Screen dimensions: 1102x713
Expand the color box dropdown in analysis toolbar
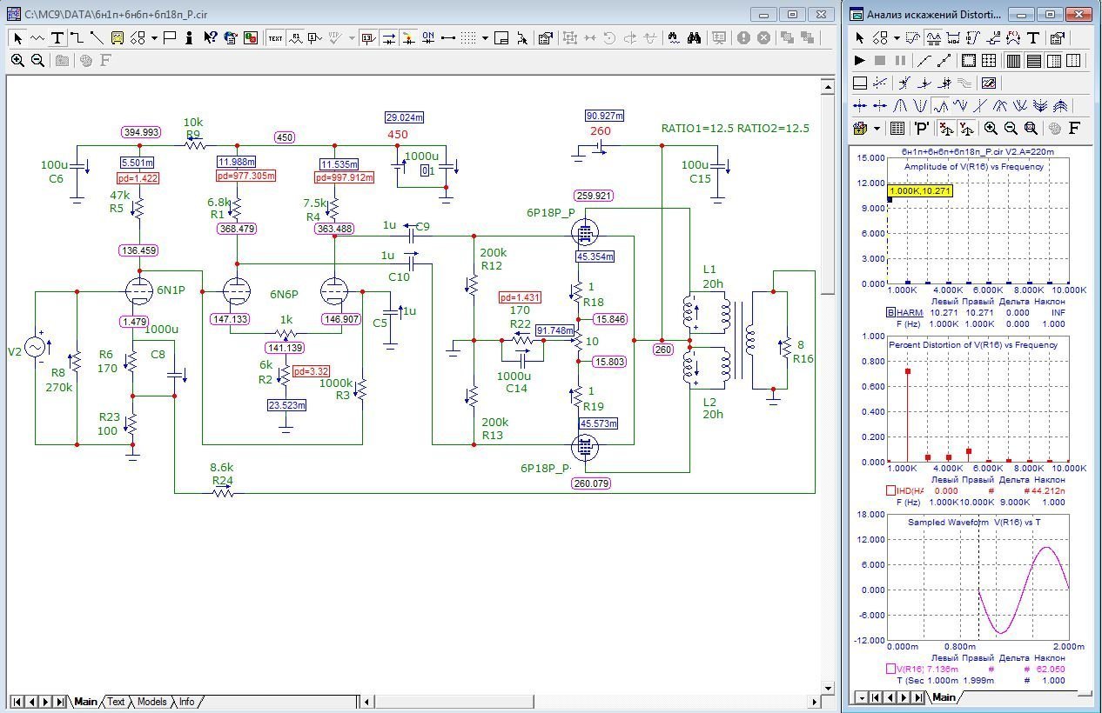[877, 129]
